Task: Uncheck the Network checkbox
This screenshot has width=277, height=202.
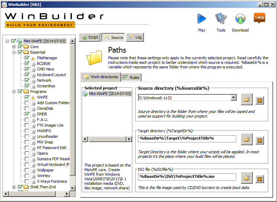Action: [27, 80]
